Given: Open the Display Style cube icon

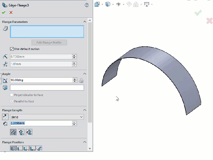Looking at the screenshot, I should point(108,4).
